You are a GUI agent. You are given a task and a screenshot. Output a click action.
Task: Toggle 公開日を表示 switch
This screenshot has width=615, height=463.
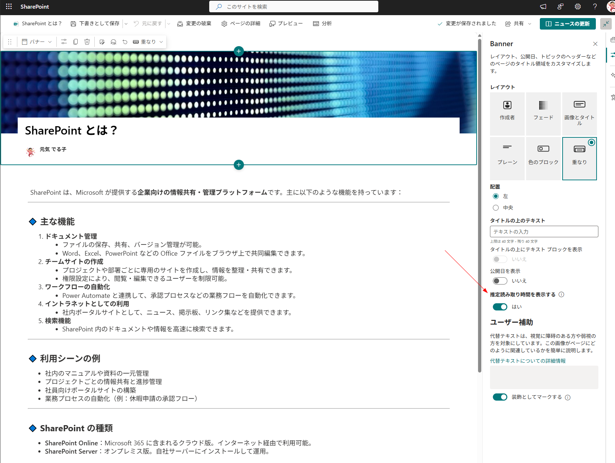pyautogui.click(x=500, y=281)
